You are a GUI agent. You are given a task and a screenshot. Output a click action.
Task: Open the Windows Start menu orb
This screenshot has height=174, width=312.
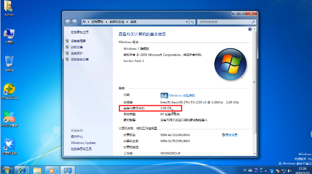[x=7, y=170]
